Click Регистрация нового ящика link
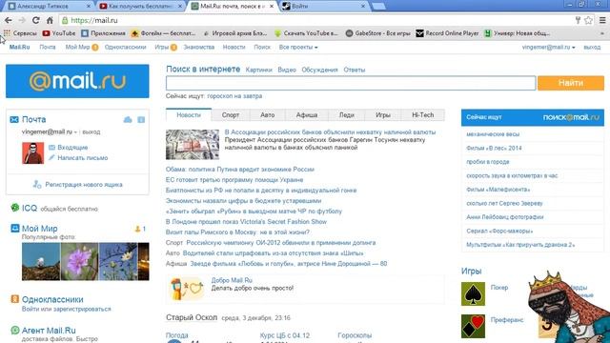The height and width of the screenshot is (343, 610). pos(84,184)
